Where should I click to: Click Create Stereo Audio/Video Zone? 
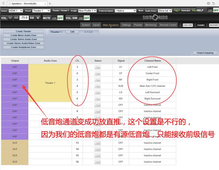pyautogui.click(x=24, y=43)
